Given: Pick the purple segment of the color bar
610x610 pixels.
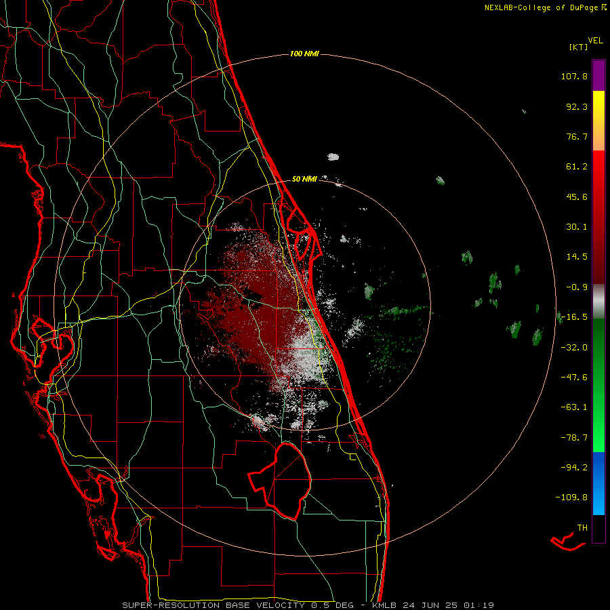Looking at the screenshot, I should [x=598, y=75].
